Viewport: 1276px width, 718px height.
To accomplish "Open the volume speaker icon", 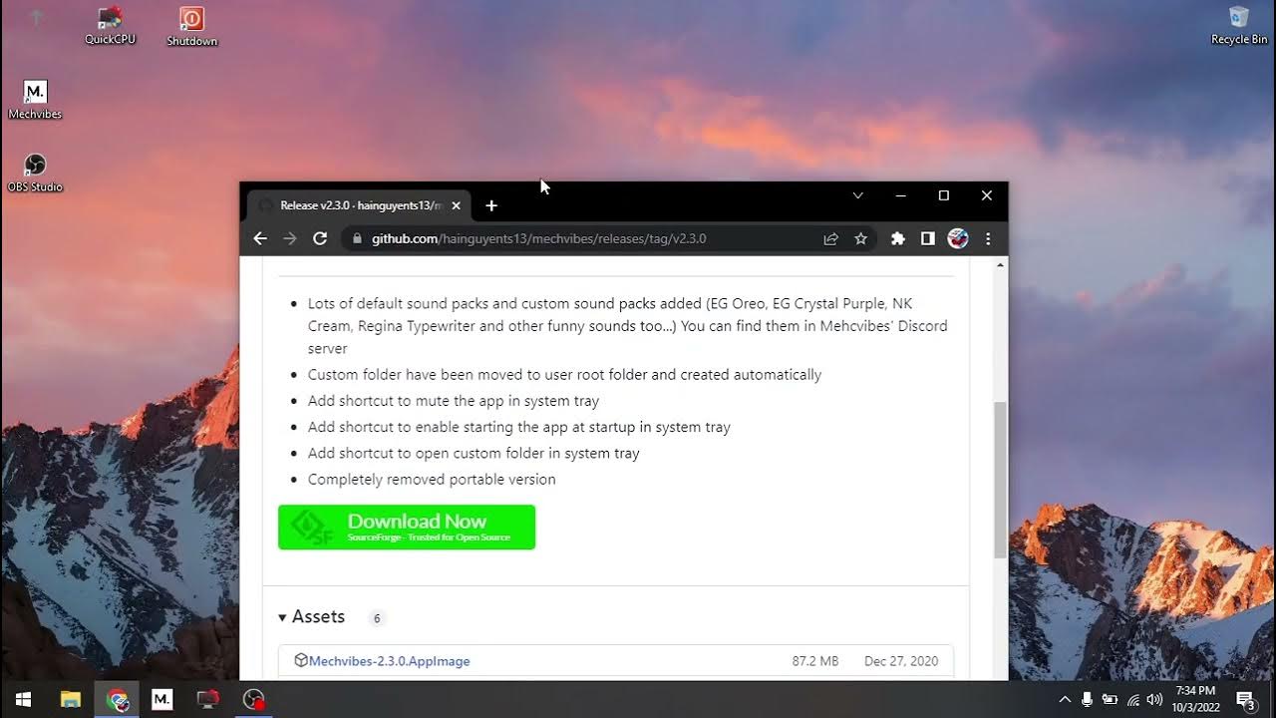I will tap(1154, 699).
